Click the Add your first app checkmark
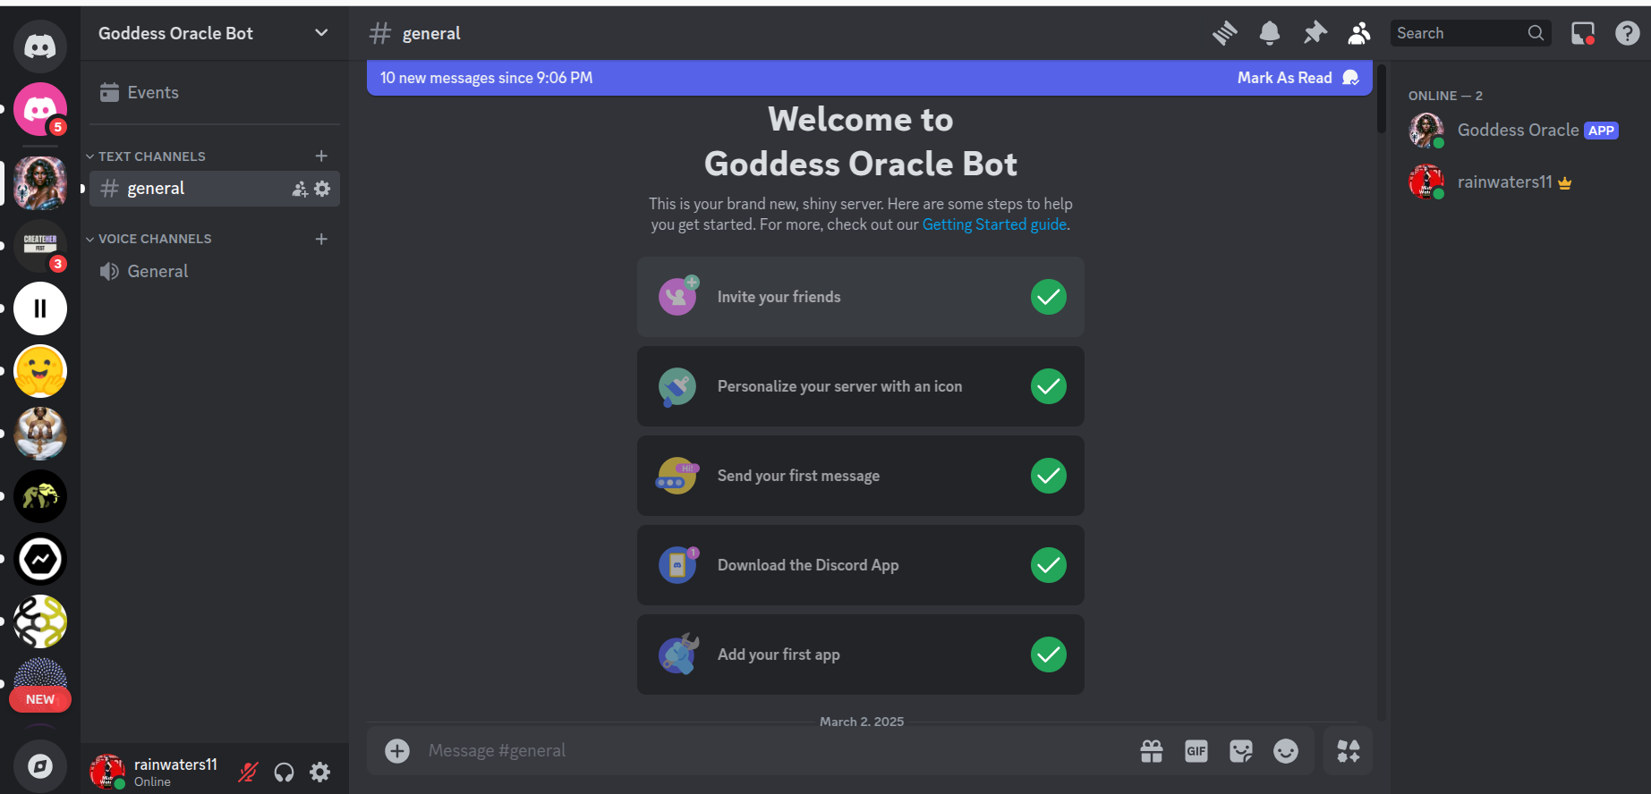Screen dimensions: 1651x794 (1049, 655)
